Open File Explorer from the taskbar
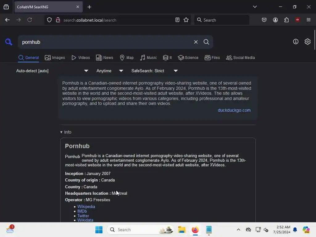The width and height of the screenshot is (316, 237). click(181, 230)
